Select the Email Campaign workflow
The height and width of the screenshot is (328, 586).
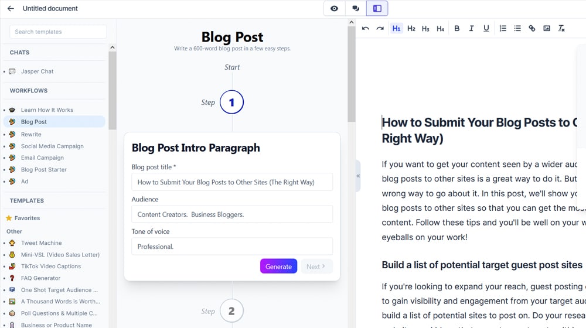click(42, 158)
